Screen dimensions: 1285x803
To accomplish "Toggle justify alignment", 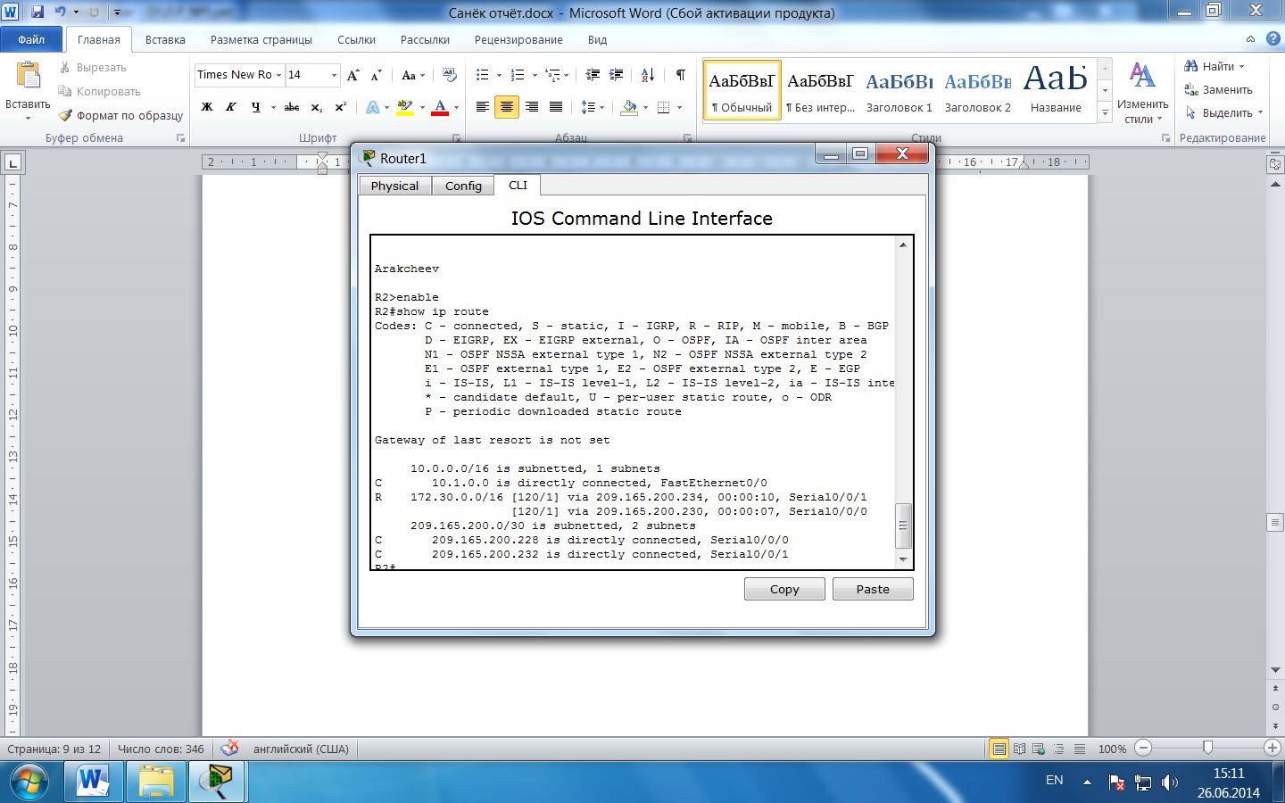I will (x=556, y=107).
